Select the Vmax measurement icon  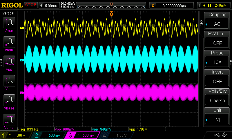[10, 23]
